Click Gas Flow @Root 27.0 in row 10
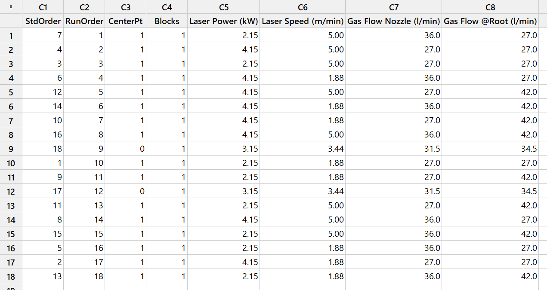 coord(490,163)
